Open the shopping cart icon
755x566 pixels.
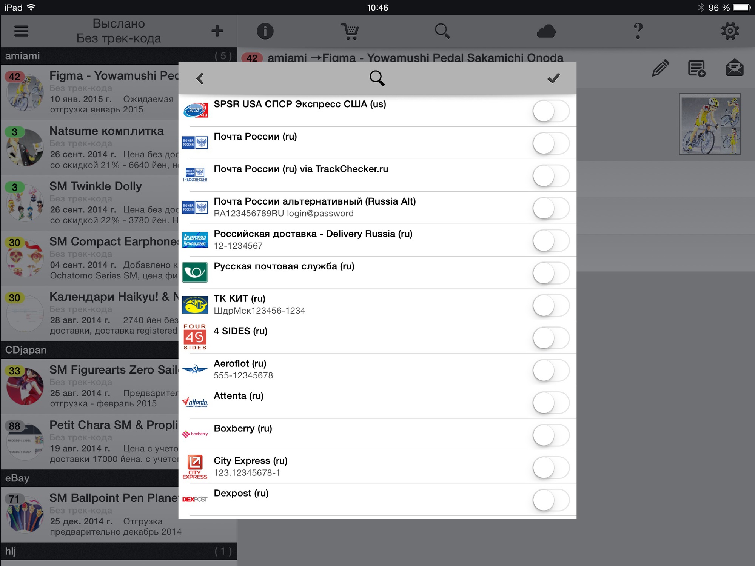[x=350, y=31]
